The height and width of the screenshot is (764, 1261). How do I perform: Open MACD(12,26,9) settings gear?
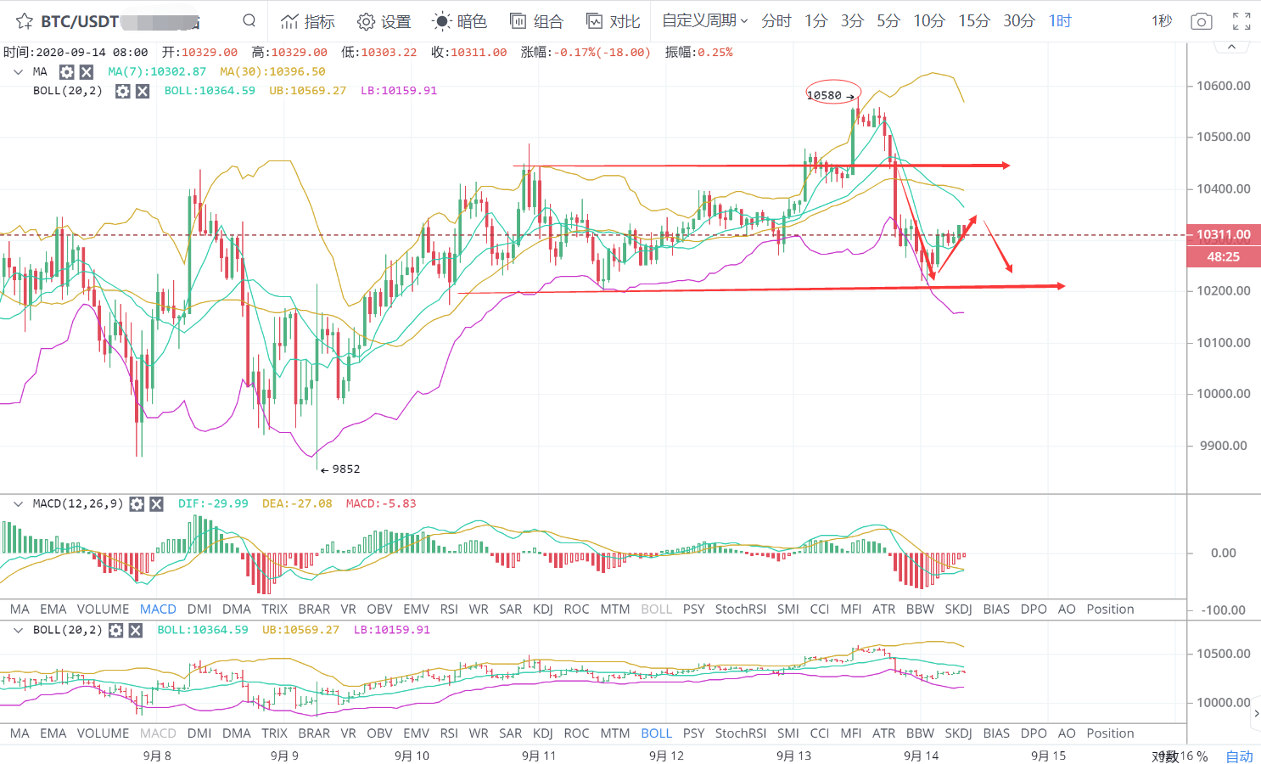coord(137,504)
